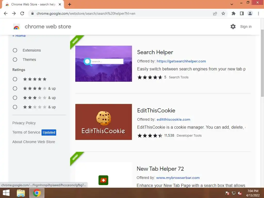This screenshot has width=264, height=198.
Task: Filter by three stars & up
Action: coord(15,98)
